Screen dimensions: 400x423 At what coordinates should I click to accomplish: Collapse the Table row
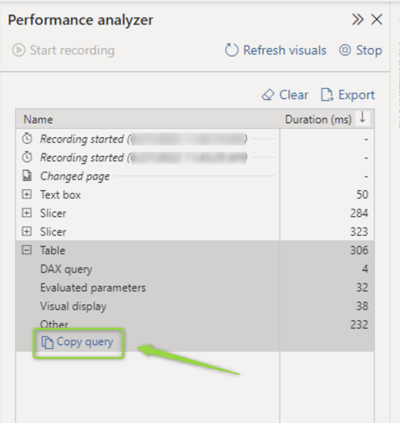click(27, 251)
